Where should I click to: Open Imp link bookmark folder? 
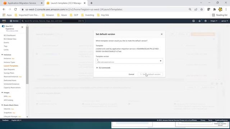(x=103, y=15)
